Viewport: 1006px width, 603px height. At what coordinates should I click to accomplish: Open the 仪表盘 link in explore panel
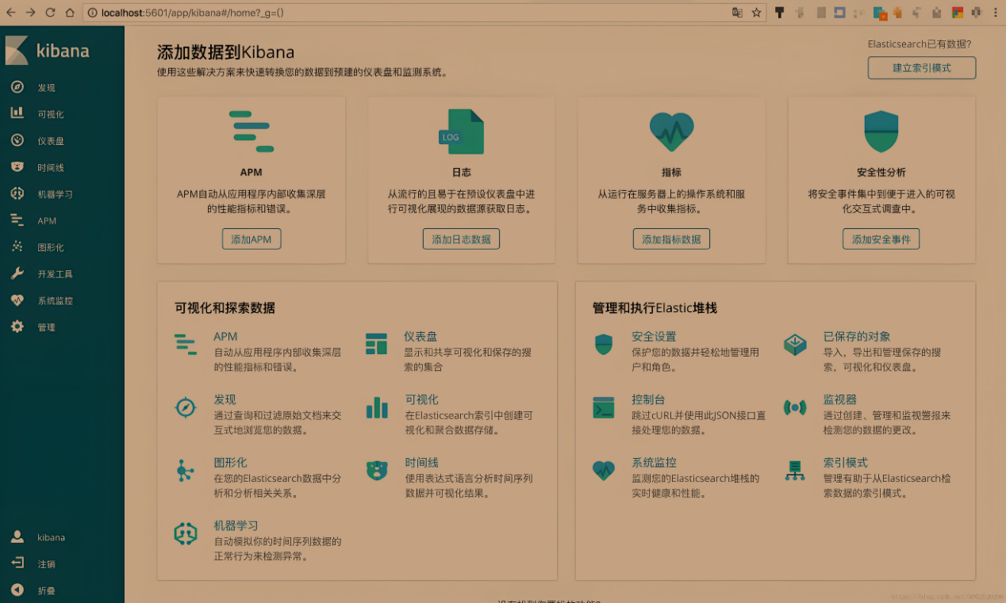click(x=420, y=337)
